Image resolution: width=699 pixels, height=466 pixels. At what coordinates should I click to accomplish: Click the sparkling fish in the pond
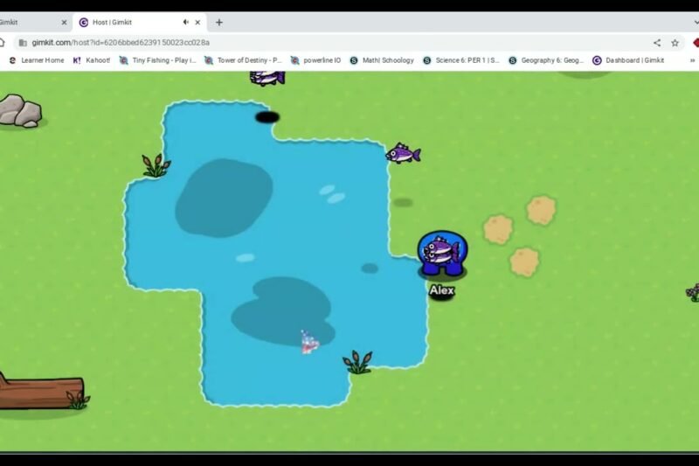309,343
